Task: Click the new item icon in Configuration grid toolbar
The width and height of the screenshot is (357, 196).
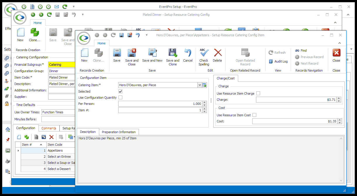Action: pyautogui.click(x=19, y=137)
